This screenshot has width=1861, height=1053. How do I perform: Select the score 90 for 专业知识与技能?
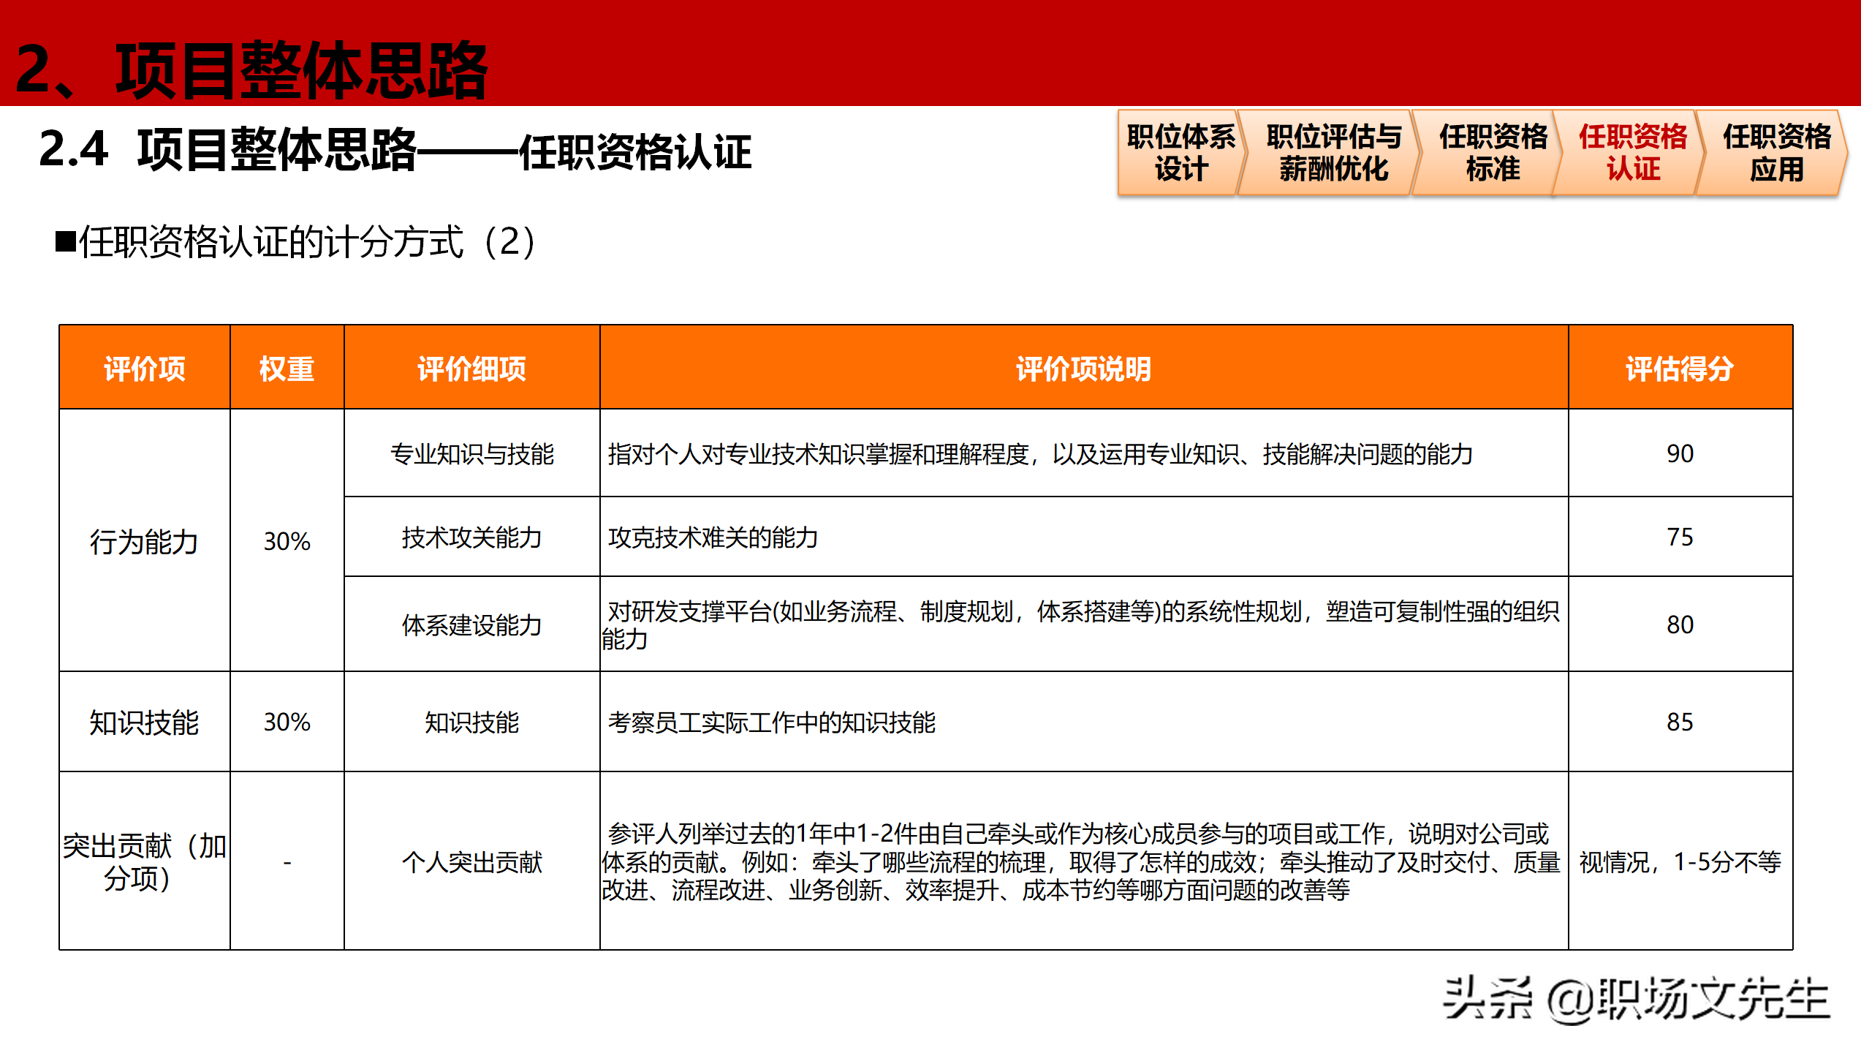point(1680,455)
